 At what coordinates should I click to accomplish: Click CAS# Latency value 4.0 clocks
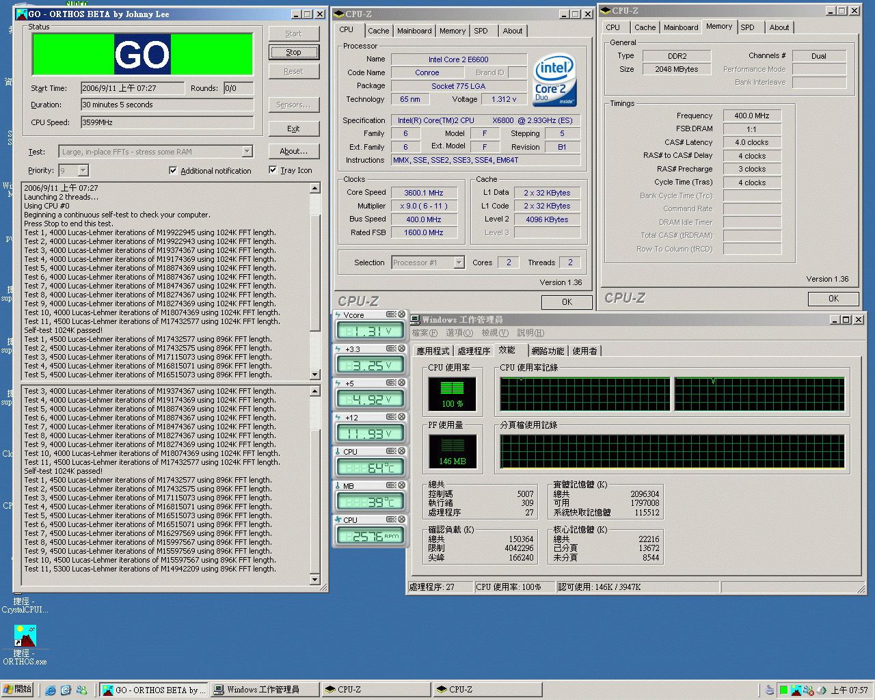click(751, 142)
